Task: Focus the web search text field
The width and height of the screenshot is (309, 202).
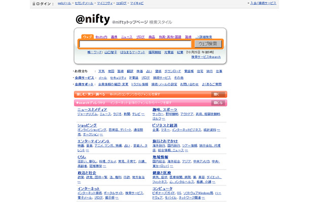Action: (x=135, y=44)
